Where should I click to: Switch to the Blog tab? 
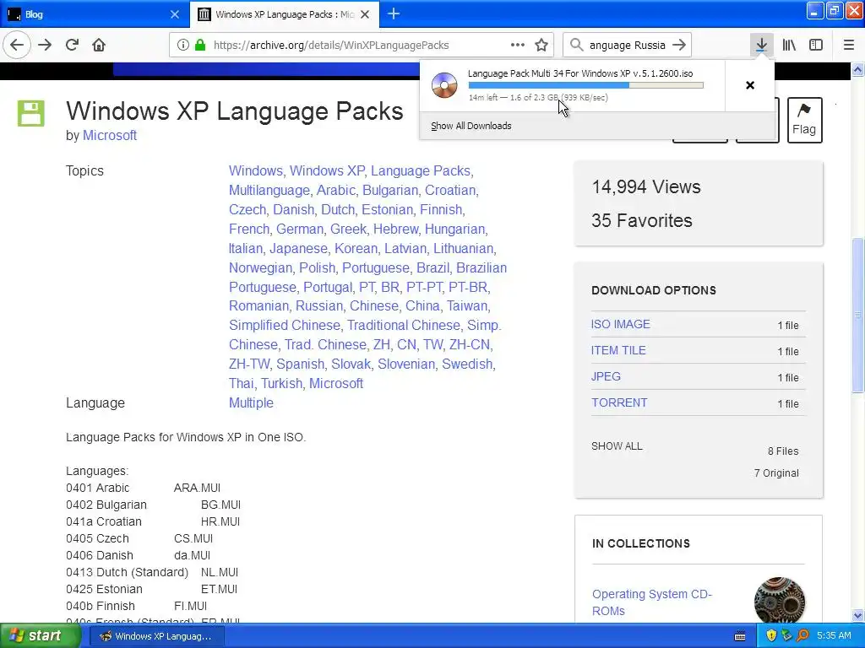pos(94,14)
